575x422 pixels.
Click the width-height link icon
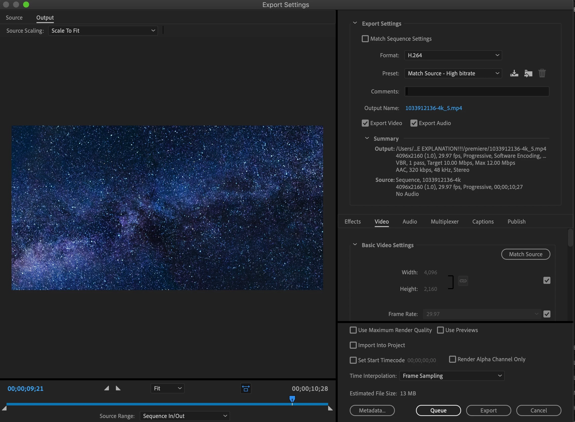click(463, 281)
